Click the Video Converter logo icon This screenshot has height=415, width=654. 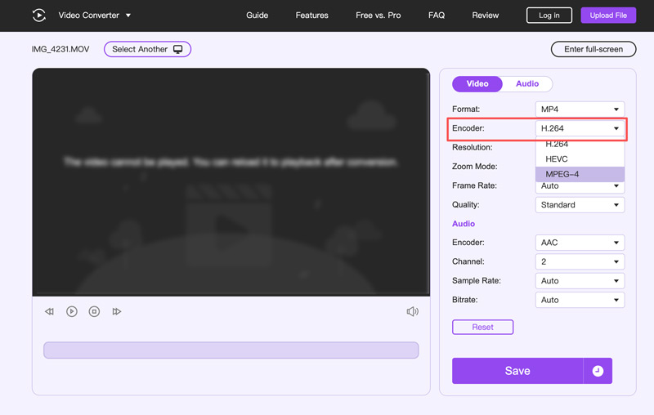[x=39, y=16]
